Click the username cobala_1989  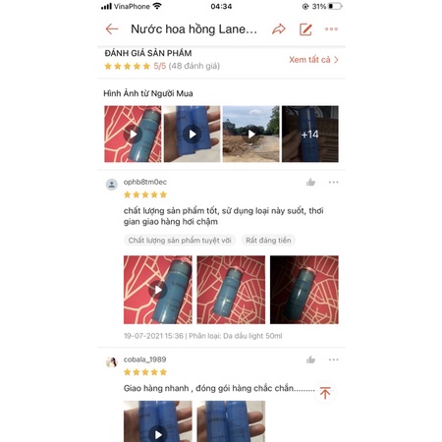[144, 359]
